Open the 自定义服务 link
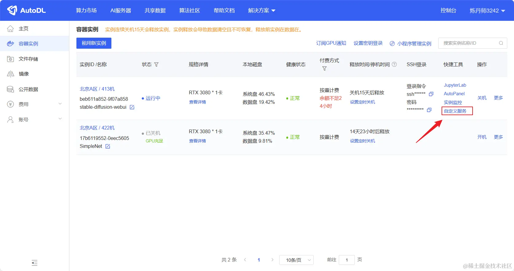The width and height of the screenshot is (514, 271). tap(455, 111)
